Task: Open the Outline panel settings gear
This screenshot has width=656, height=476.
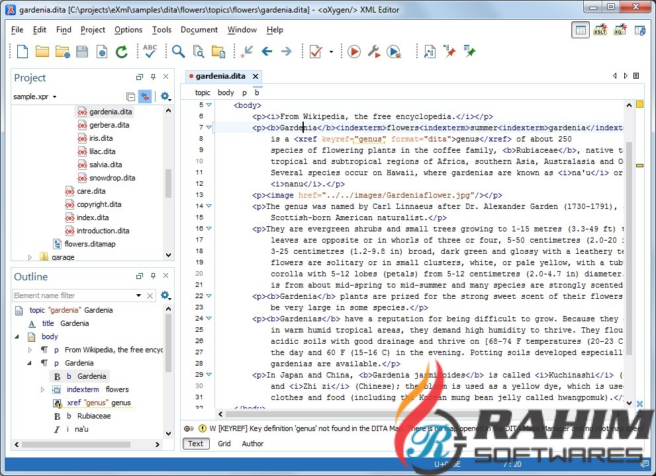Action: point(165,296)
